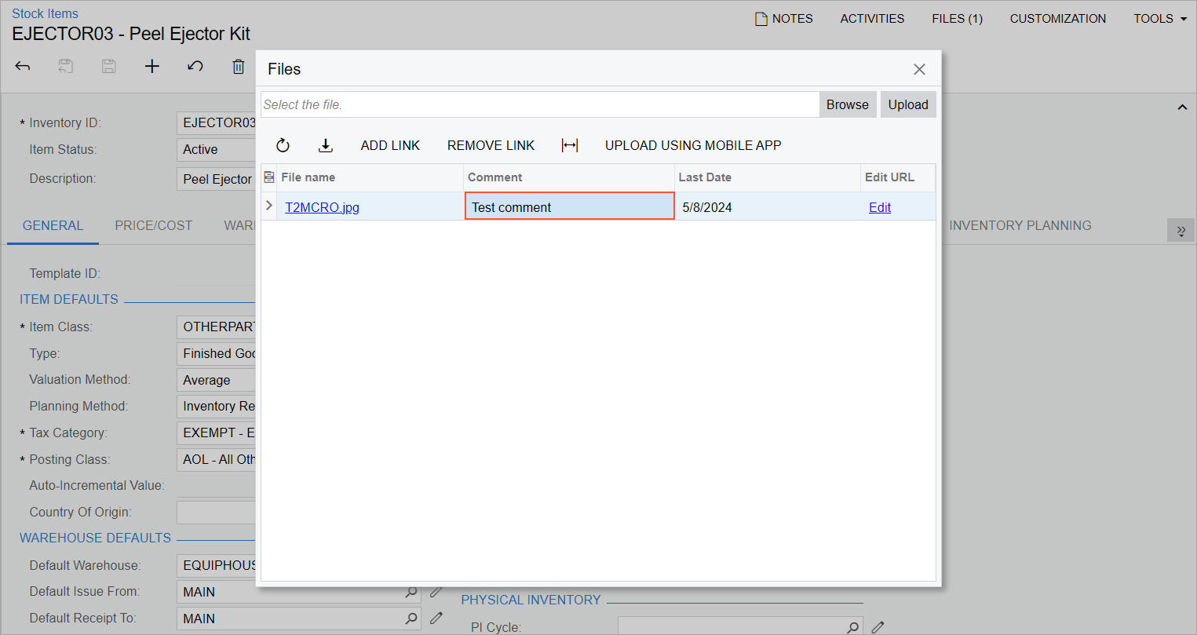This screenshot has width=1197, height=635.
Task: Click the download file icon
Action: [325, 145]
